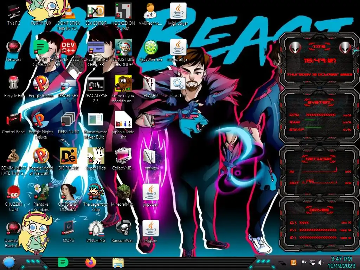Image resolution: width=360 pixels, height=270 pixels.
Task: Click the F:\ drive usage bar
Action: coord(318,230)
